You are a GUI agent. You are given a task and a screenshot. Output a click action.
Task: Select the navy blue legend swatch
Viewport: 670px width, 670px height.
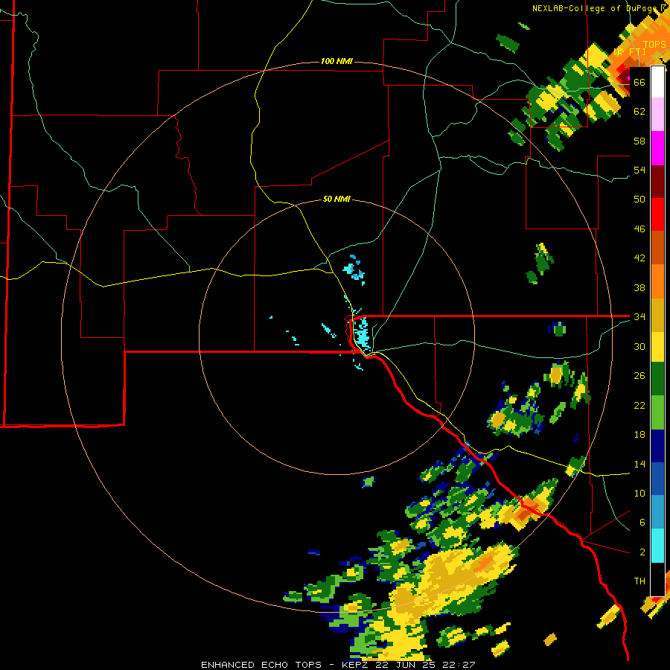[657, 446]
